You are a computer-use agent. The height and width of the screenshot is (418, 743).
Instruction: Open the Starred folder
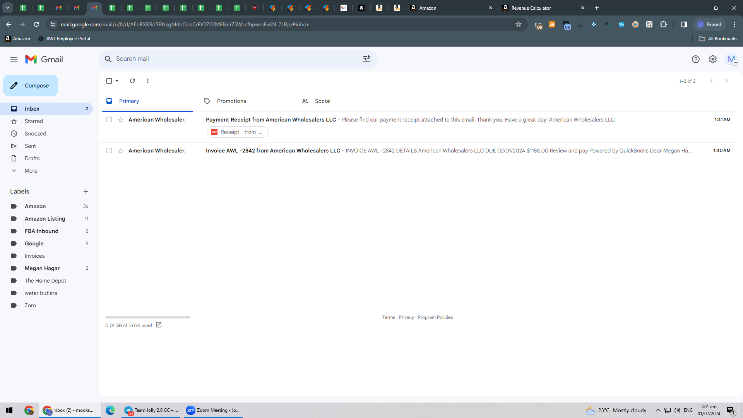(x=46, y=121)
